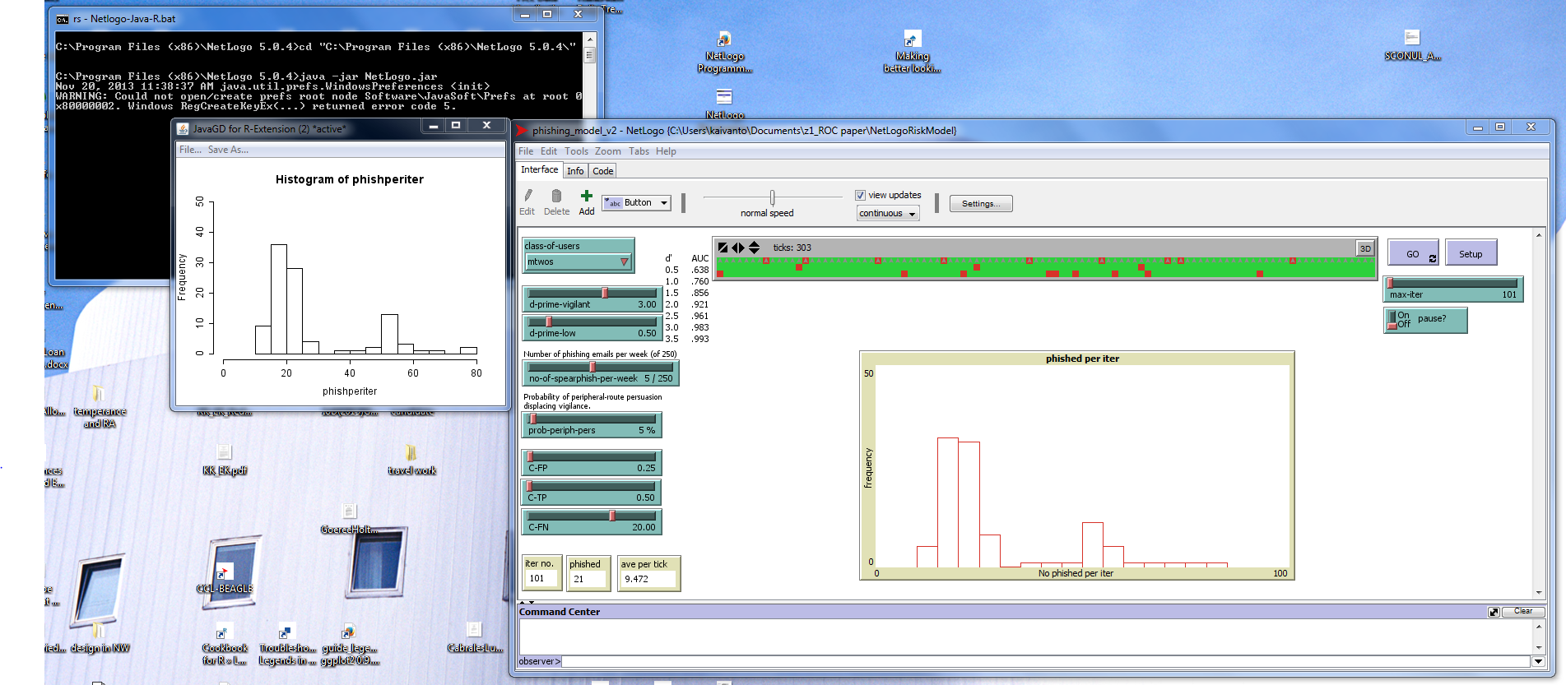Expand the Button widget type dropdown
This screenshot has height=685, width=1566.
tap(636, 203)
